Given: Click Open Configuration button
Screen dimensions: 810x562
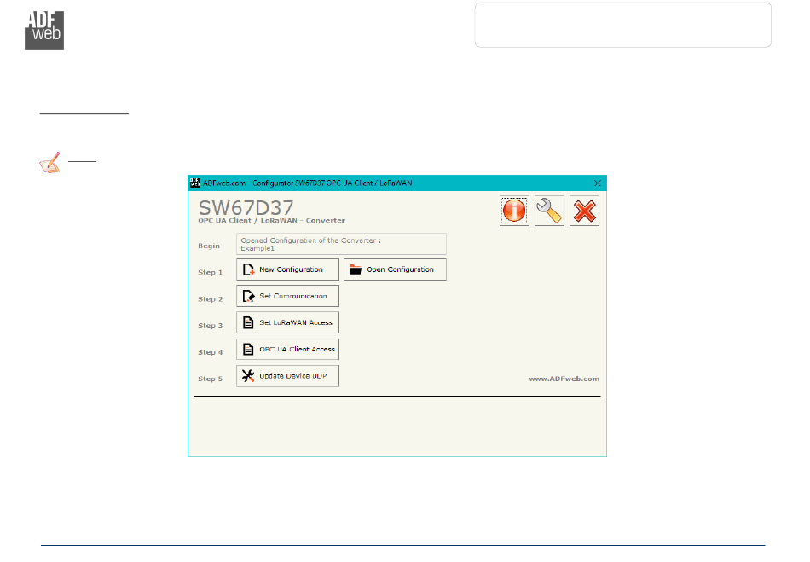Looking at the screenshot, I should coord(395,269).
